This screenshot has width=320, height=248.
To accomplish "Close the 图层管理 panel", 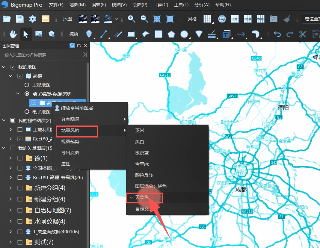I will pos(85,46).
